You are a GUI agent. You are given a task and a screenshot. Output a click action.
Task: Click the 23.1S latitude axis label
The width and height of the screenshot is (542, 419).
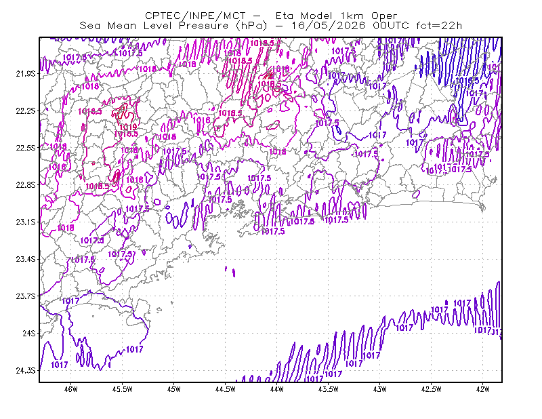[x=26, y=222]
